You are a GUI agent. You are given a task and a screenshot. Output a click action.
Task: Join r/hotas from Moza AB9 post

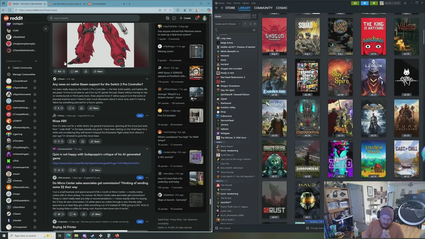pyautogui.click(x=140, y=116)
